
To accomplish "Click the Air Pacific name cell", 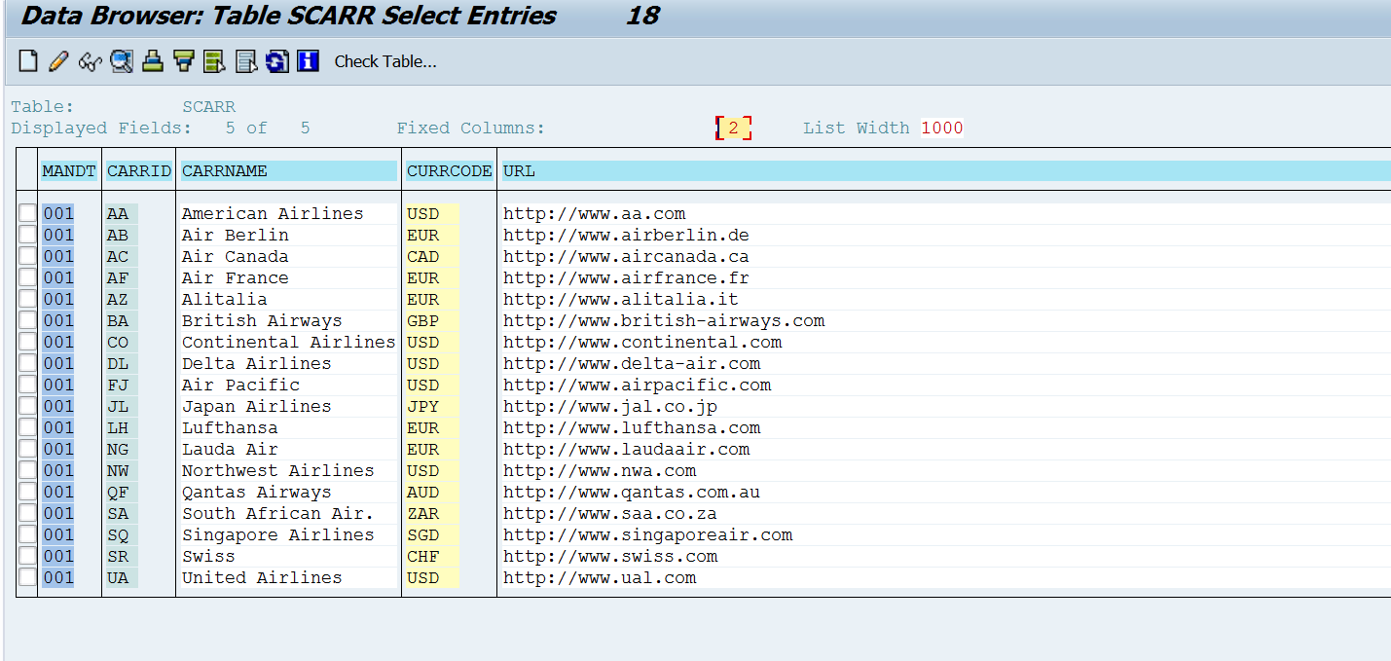I will pyautogui.click(x=289, y=385).
